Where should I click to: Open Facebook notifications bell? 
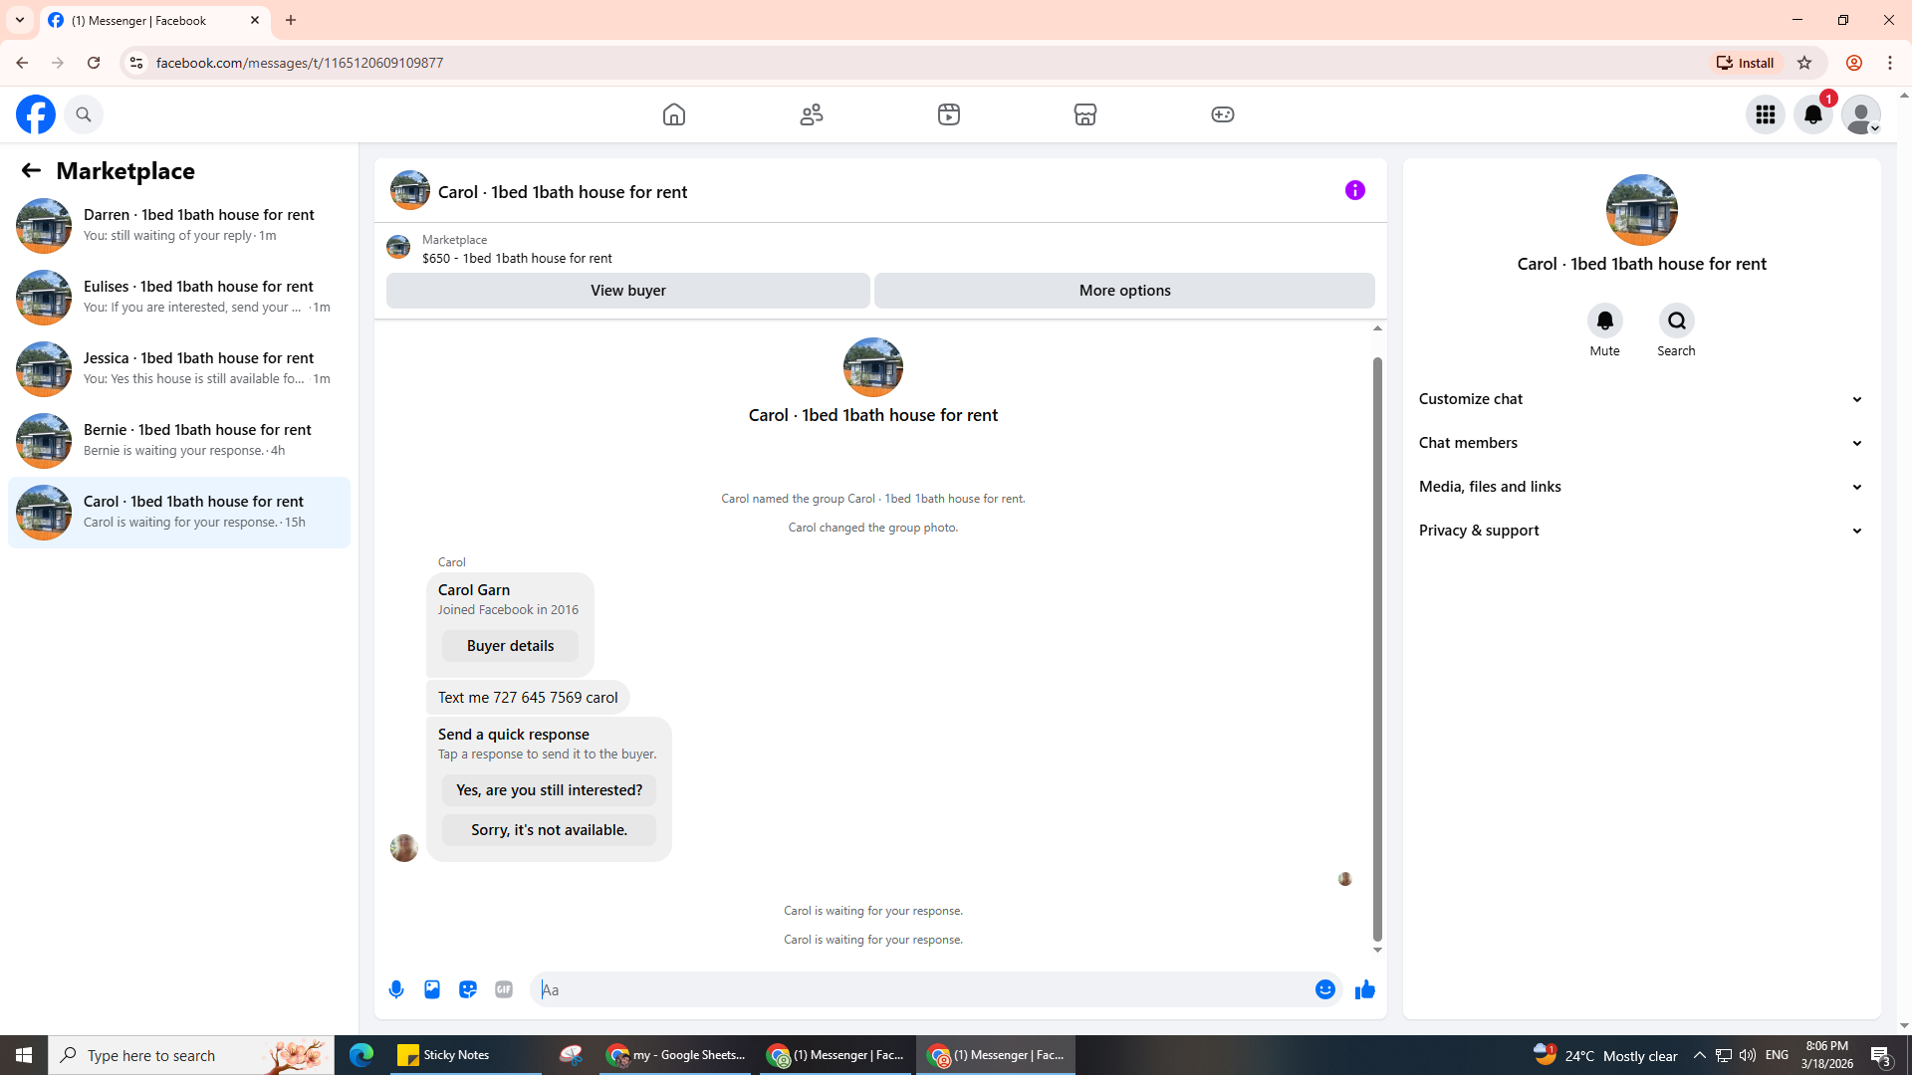click(1812, 114)
